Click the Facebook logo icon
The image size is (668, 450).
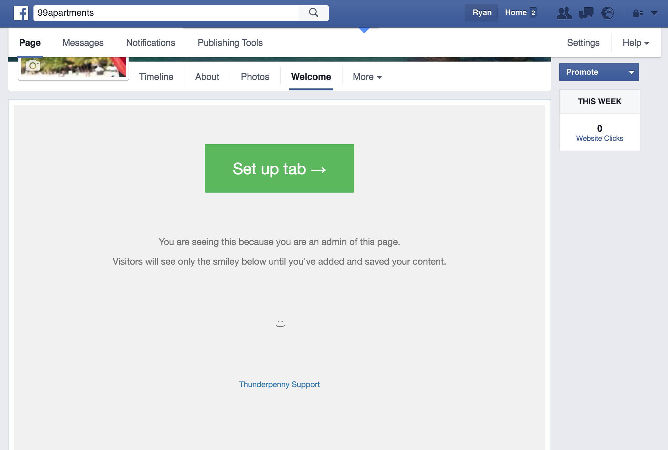[21, 13]
